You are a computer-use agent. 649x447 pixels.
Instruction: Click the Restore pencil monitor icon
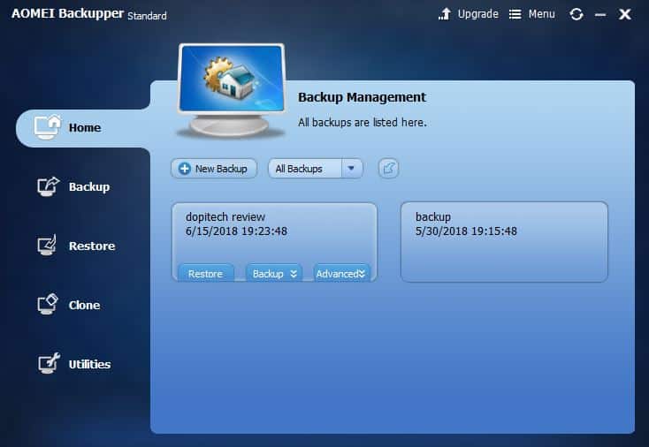[47, 246]
